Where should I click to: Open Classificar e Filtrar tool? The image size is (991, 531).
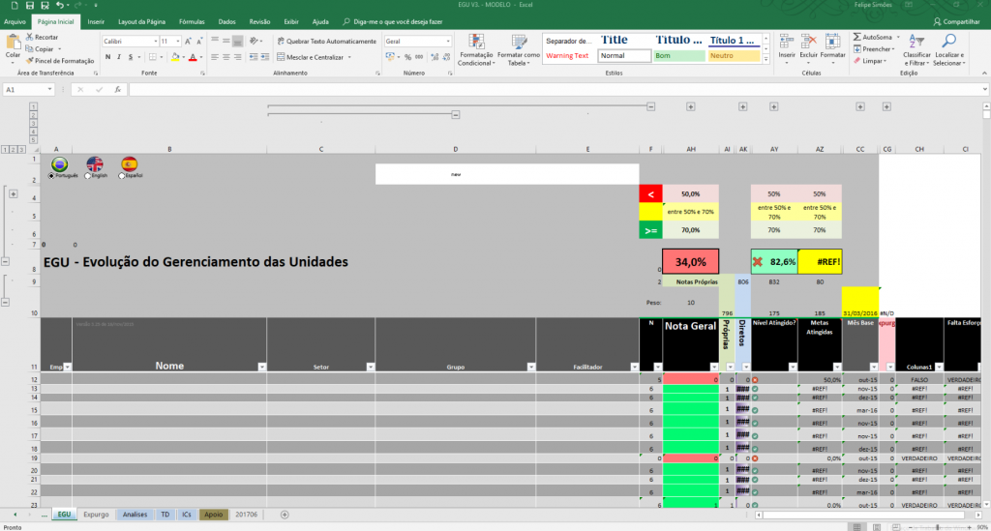click(916, 50)
